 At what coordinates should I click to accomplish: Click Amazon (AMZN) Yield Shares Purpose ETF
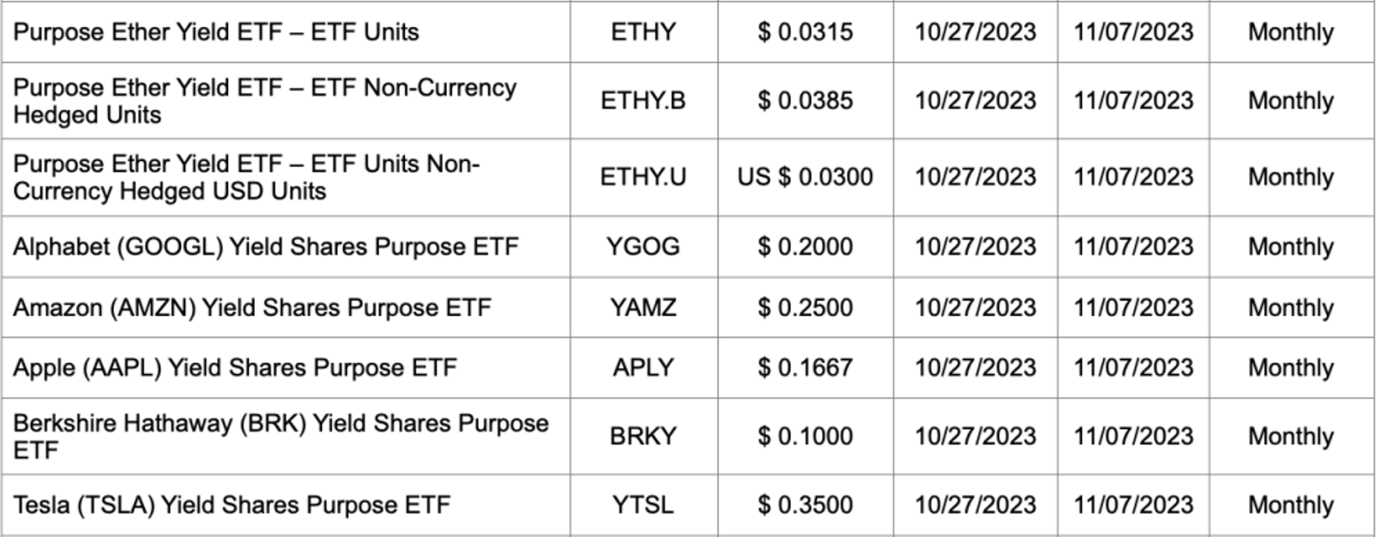click(252, 308)
